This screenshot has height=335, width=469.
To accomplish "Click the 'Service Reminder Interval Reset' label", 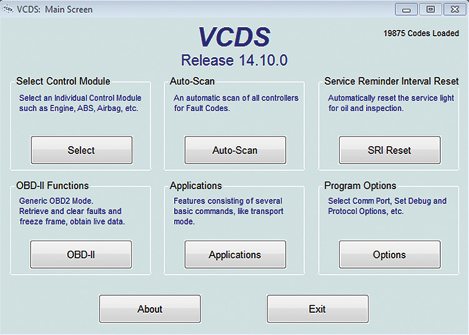I will point(391,81).
